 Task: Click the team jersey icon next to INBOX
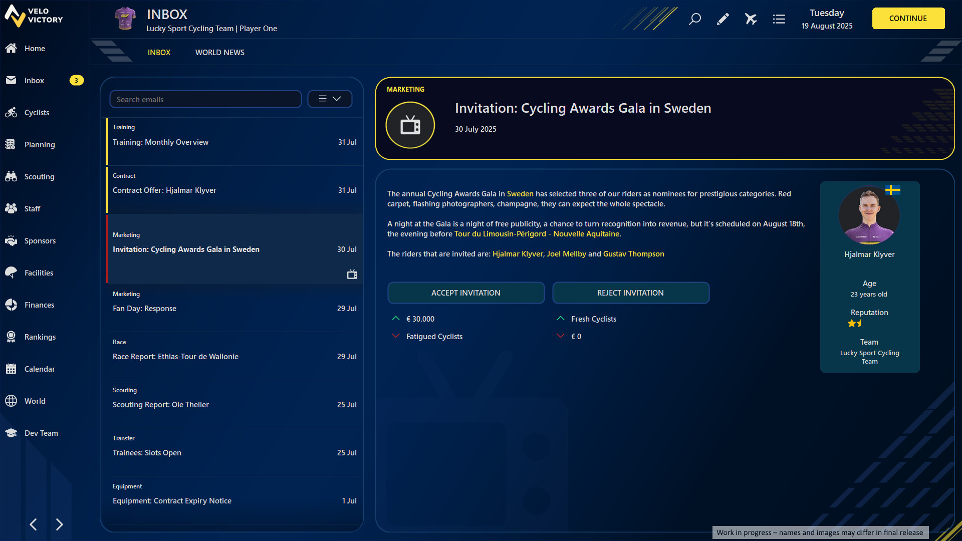pyautogui.click(x=125, y=18)
